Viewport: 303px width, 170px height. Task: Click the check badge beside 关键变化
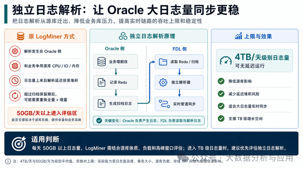point(99,121)
